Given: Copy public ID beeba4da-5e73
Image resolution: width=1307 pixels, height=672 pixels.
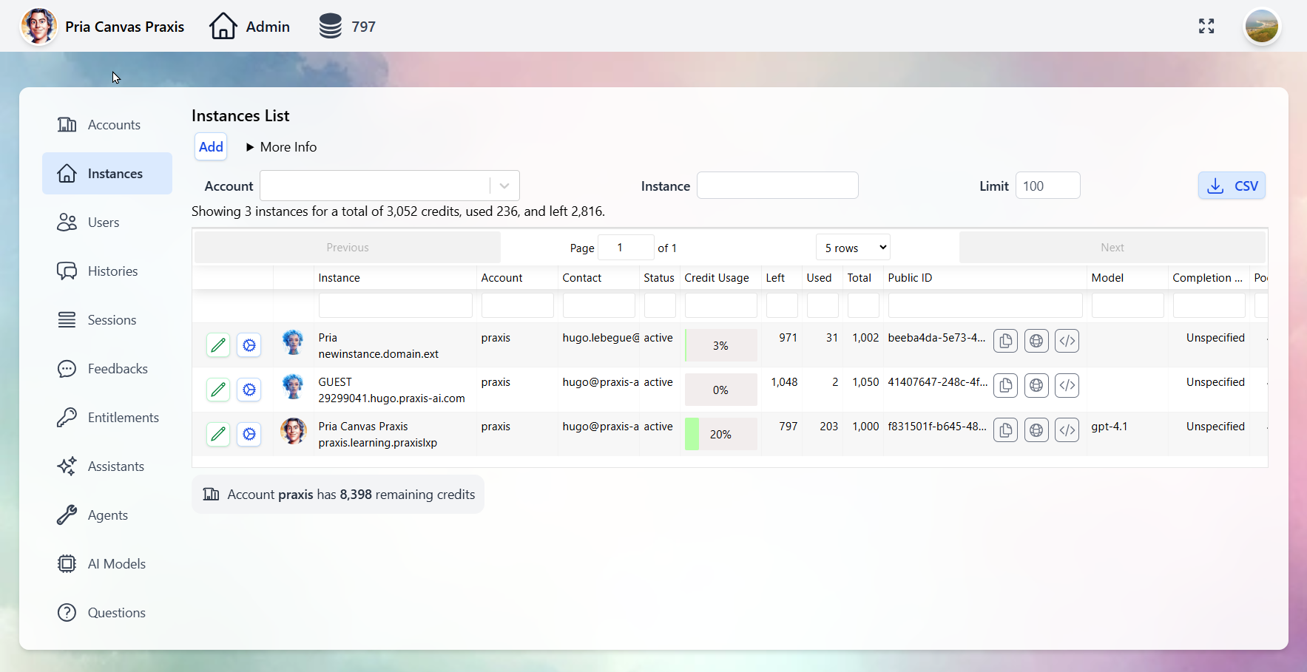Looking at the screenshot, I should [1005, 341].
